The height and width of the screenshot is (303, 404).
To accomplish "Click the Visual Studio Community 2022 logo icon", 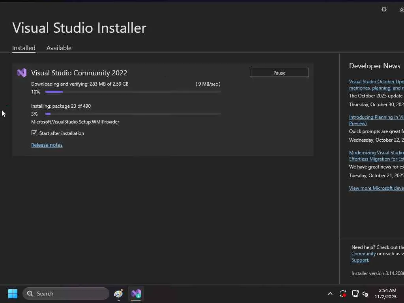I will [22, 73].
